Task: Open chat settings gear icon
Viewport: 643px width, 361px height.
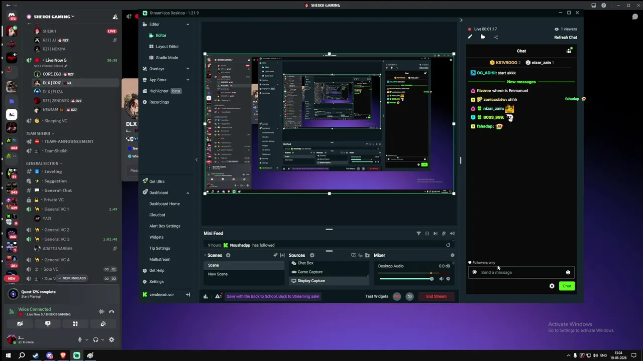Action: pos(552,286)
